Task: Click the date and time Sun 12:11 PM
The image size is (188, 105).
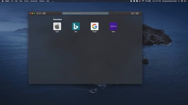Action: [157, 1]
